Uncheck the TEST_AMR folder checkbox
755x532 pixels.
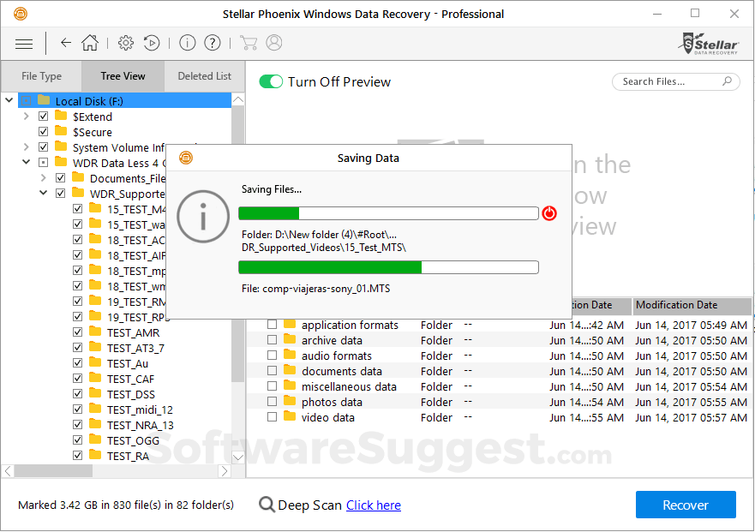coord(77,332)
